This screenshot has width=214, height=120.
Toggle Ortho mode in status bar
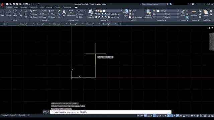154,116
